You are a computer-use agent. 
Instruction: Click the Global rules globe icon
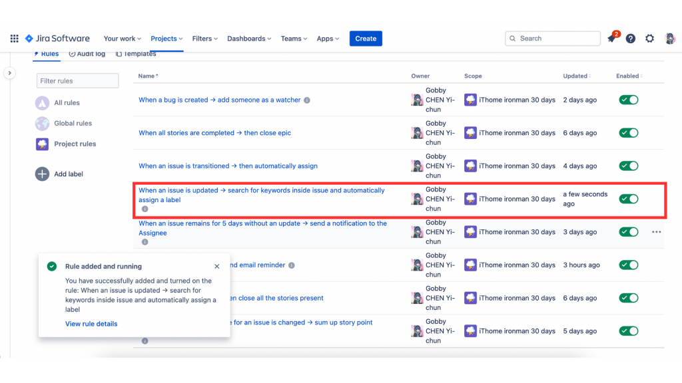tap(42, 123)
